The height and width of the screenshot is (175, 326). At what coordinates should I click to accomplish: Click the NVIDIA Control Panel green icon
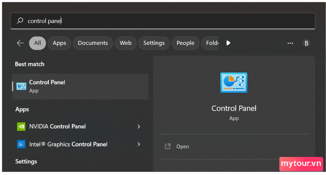(x=21, y=126)
